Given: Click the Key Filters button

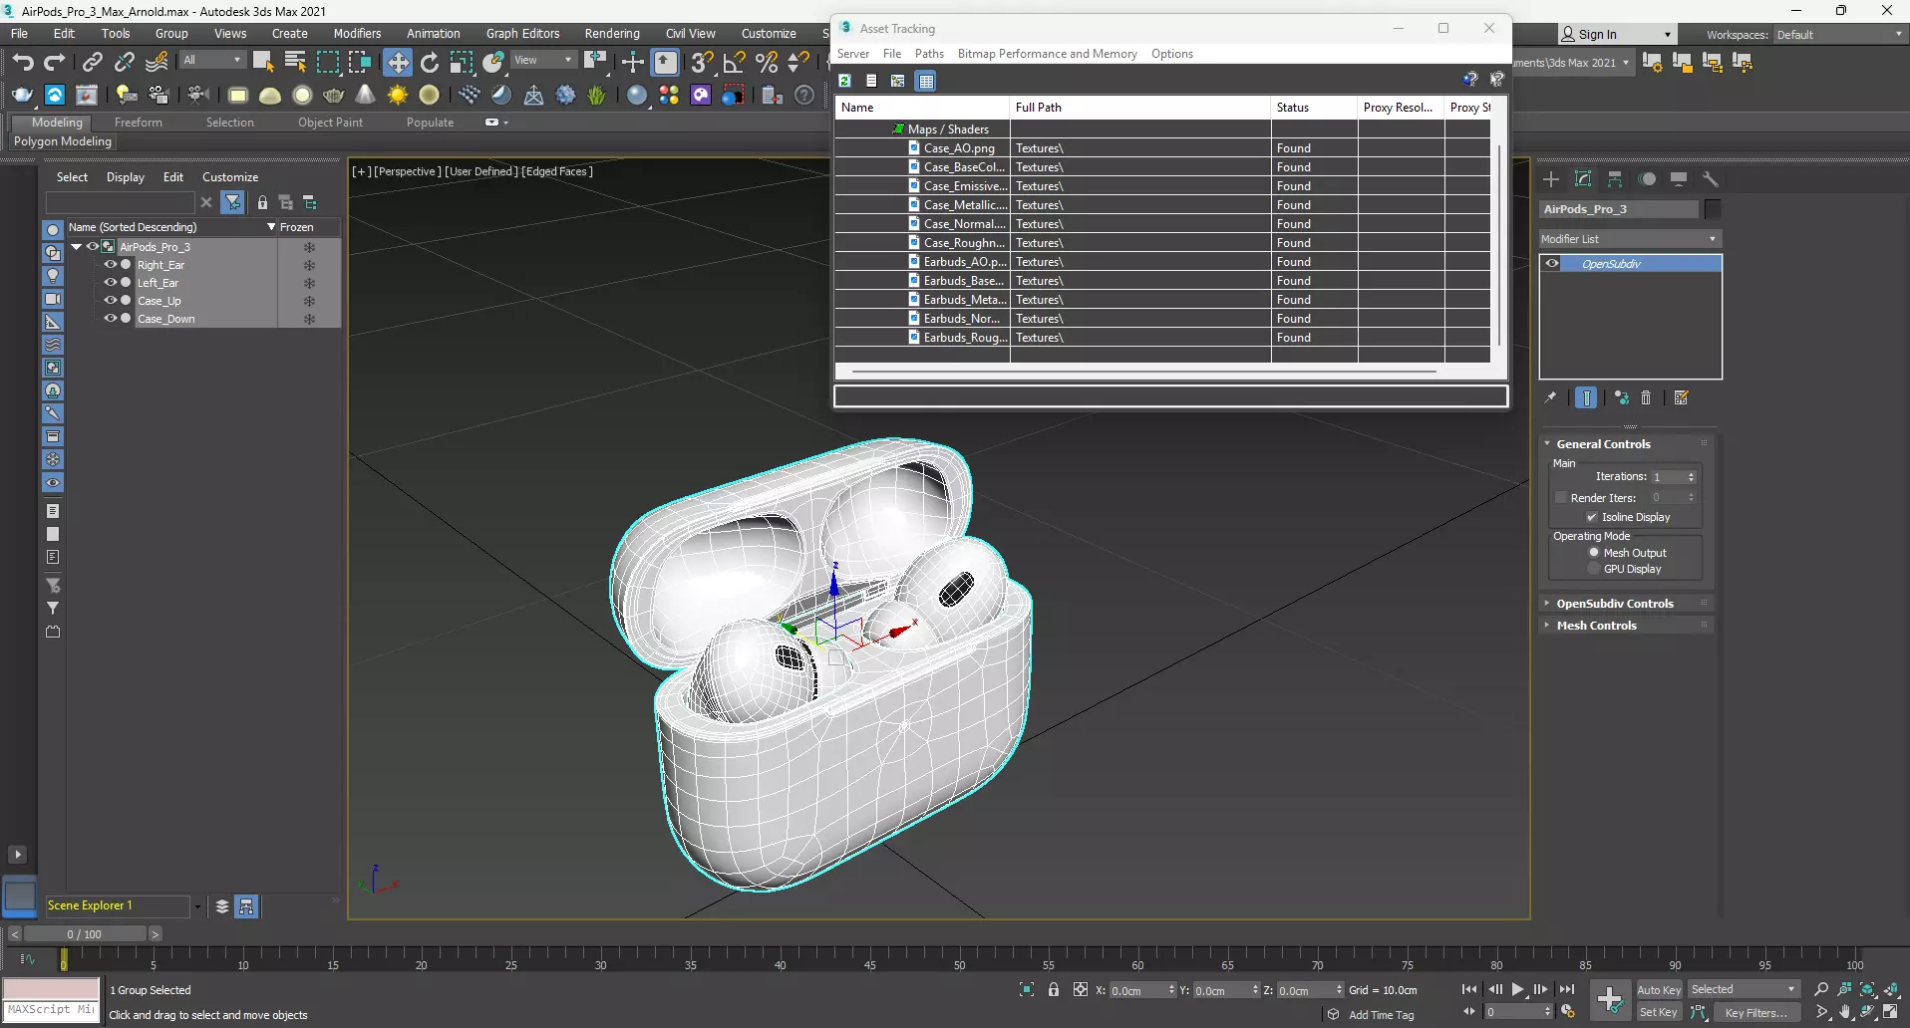Looking at the screenshot, I should (1756, 1012).
